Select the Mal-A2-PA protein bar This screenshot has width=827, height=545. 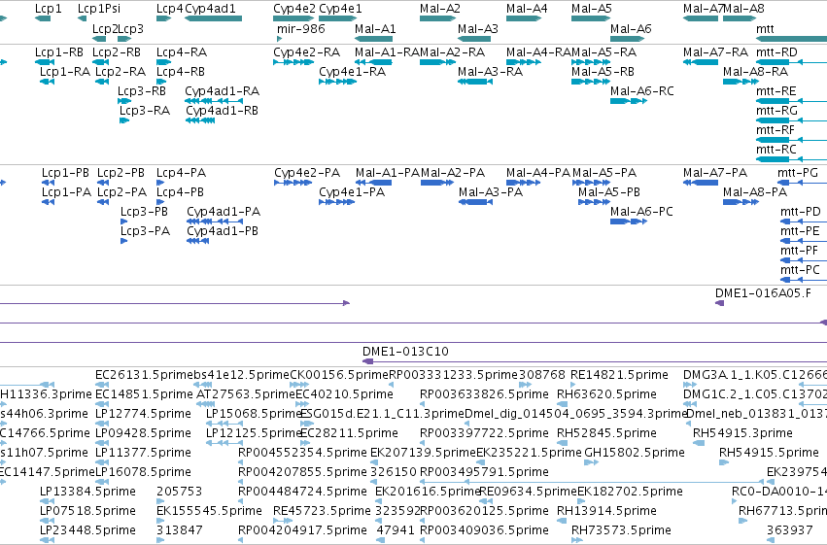tap(437, 183)
